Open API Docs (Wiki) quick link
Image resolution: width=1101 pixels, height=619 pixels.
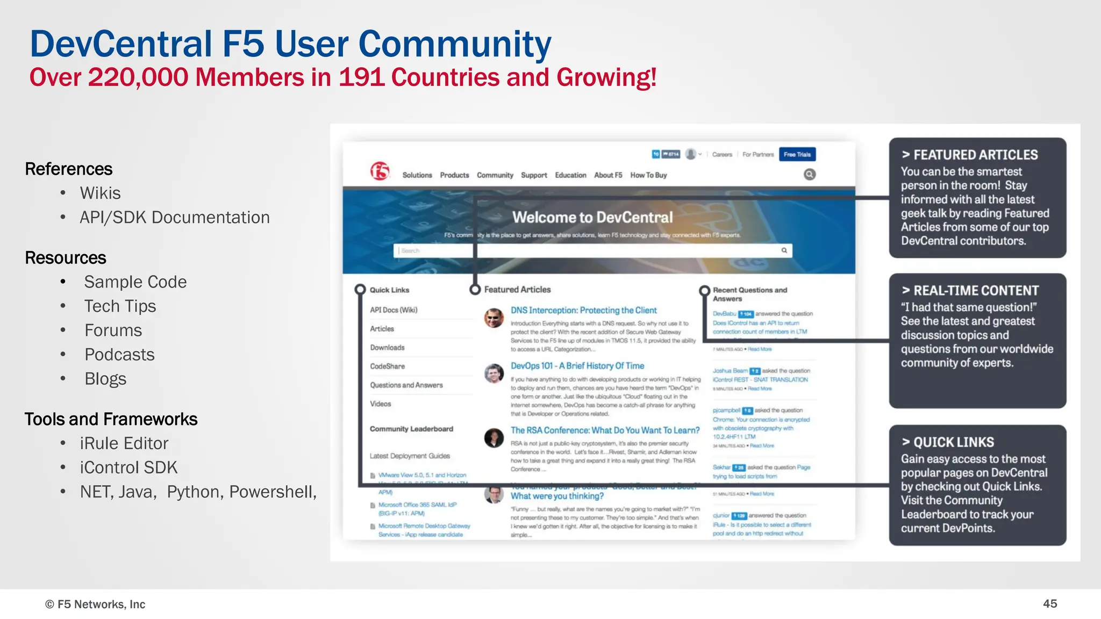click(394, 310)
